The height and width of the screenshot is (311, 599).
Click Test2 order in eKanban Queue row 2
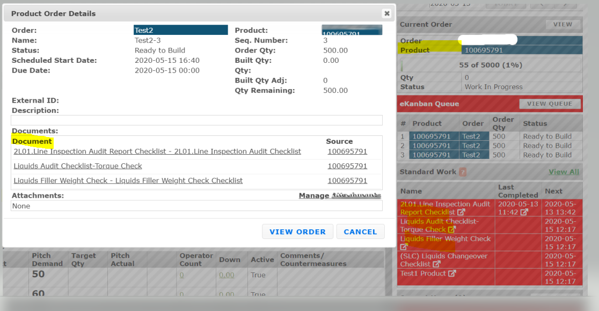pos(474,146)
